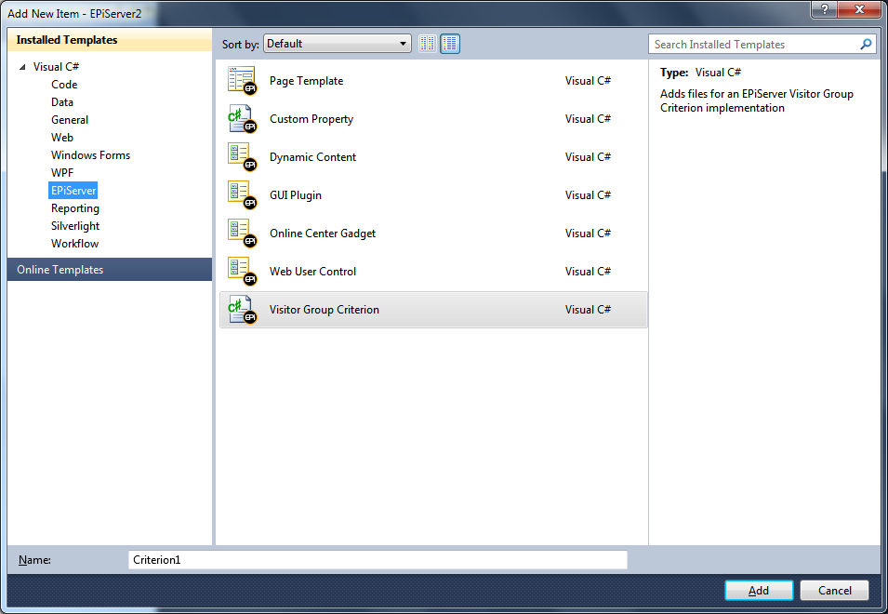This screenshot has width=888, height=614.
Task: Click the Page Template icon
Action: click(x=242, y=81)
